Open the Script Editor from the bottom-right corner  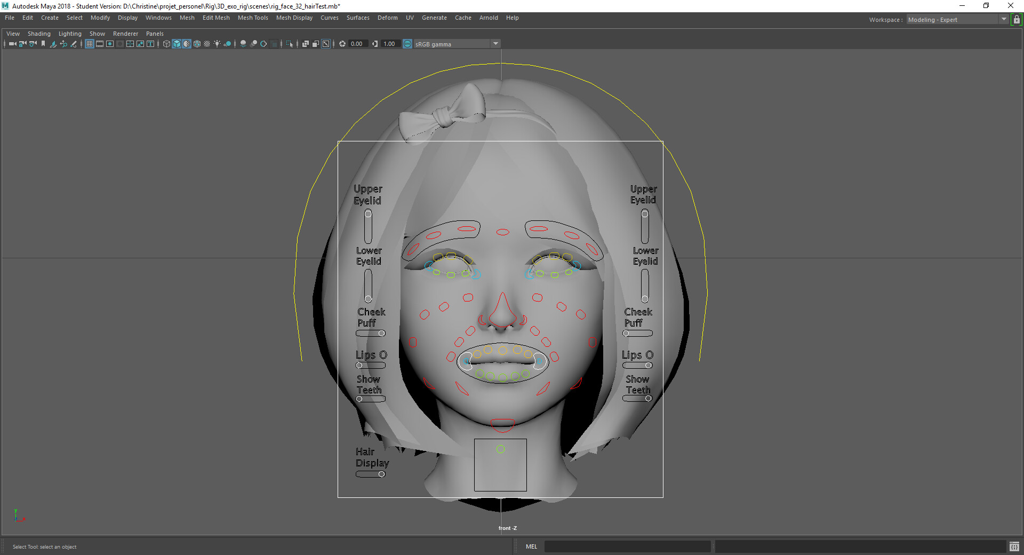tap(1015, 546)
